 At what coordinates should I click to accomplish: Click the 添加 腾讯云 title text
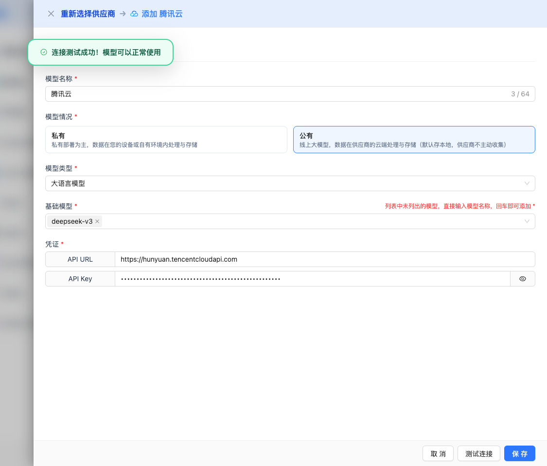pos(162,14)
